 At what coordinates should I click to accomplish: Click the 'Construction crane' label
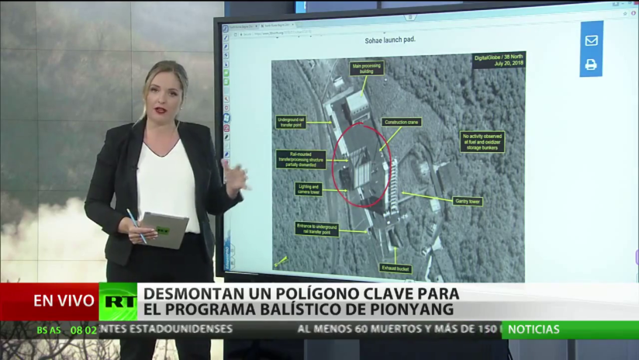pyautogui.click(x=402, y=123)
